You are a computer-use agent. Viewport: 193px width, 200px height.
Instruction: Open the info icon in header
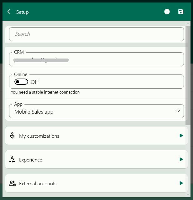tap(167, 12)
